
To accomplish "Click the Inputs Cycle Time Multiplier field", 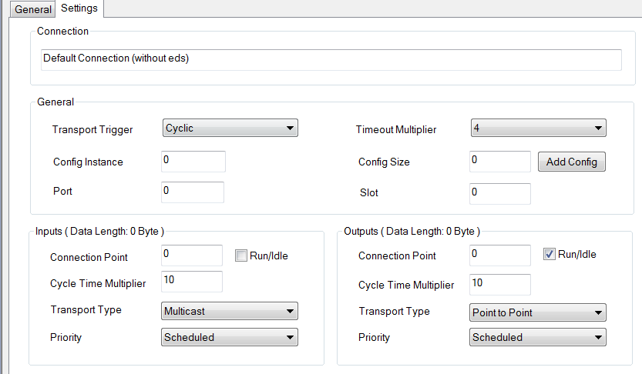I will point(192,282).
